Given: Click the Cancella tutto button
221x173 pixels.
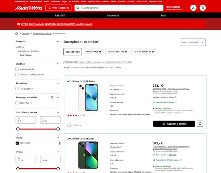Looking at the screenshot, I should pos(72,52).
